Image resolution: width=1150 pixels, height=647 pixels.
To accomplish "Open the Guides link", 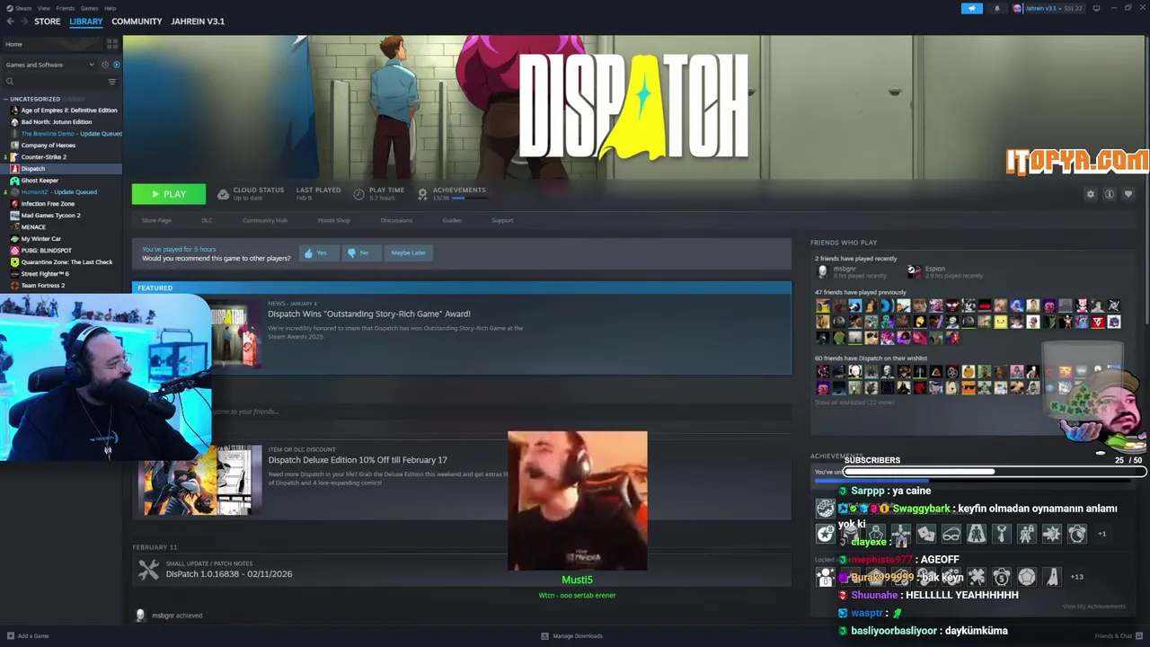I will (452, 220).
